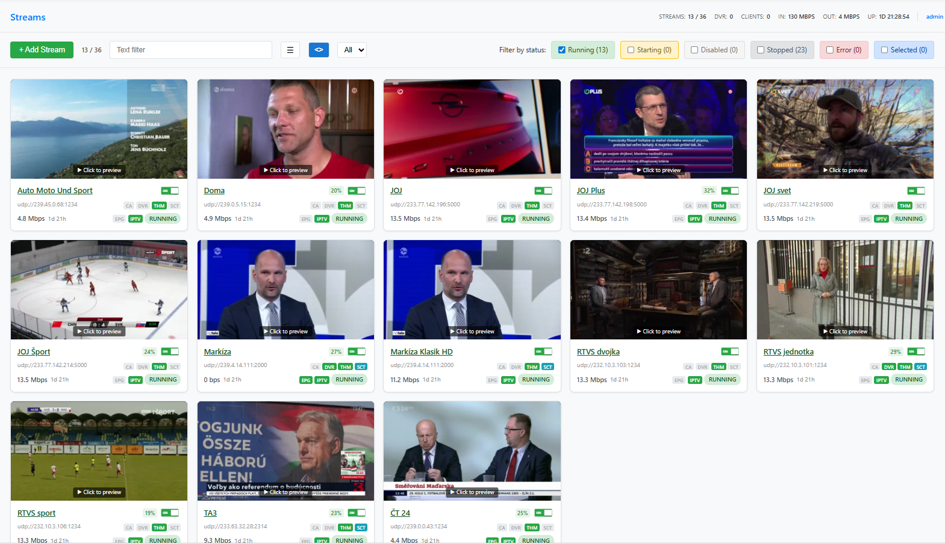Turn off the Auto Moto Und Sport stream
Image resolution: width=945 pixels, height=544 pixels.
pyautogui.click(x=170, y=191)
